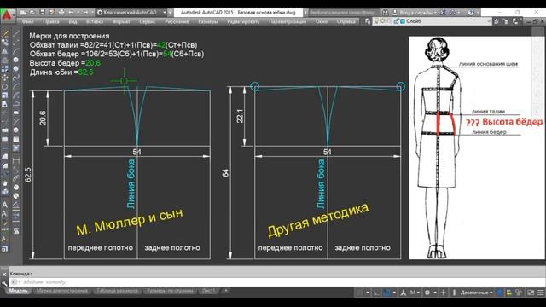This screenshot has width=546, height=307.
Task: Open the Вставка menu
Action: [95, 21]
